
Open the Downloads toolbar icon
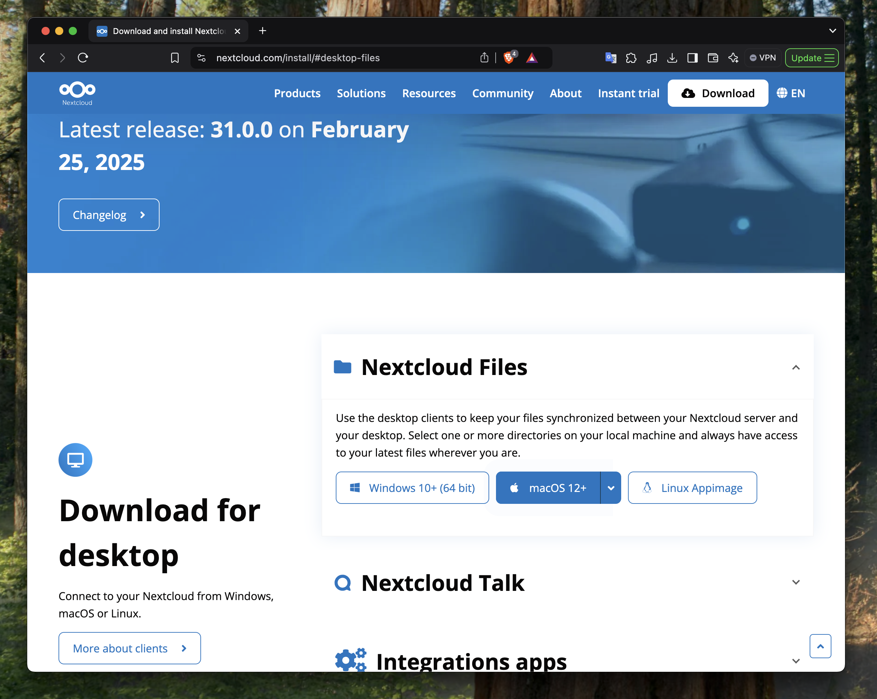(x=672, y=58)
